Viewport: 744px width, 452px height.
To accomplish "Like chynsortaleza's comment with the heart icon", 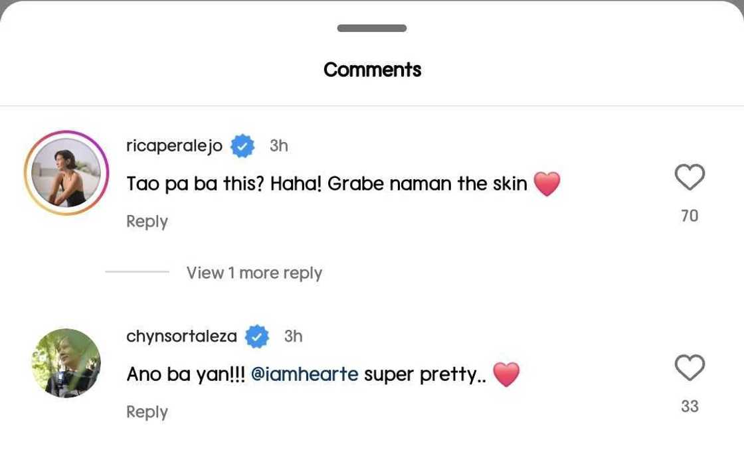I will 690,368.
